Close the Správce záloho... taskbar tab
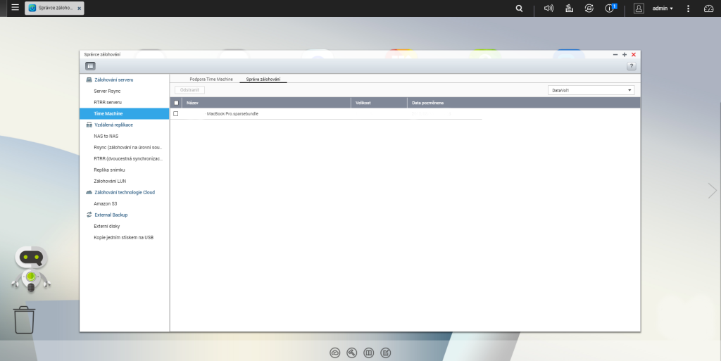This screenshot has height=361, width=721. pyautogui.click(x=79, y=8)
